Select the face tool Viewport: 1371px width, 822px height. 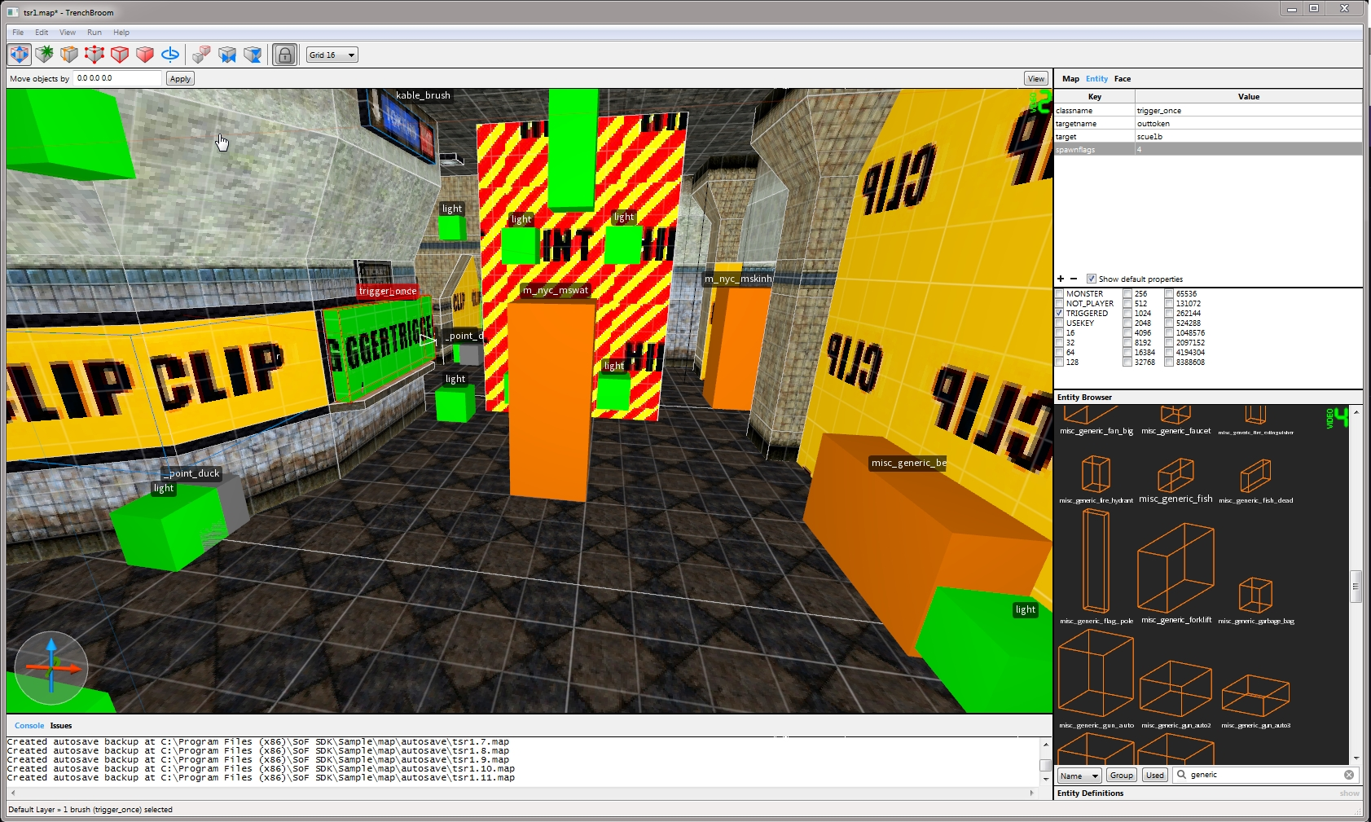pyautogui.click(x=145, y=55)
